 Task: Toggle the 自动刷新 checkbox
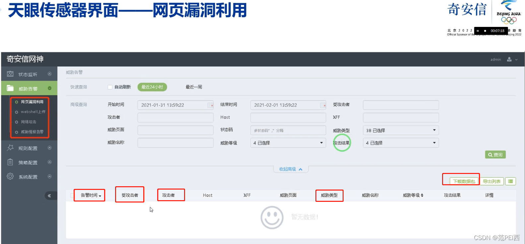coord(110,87)
